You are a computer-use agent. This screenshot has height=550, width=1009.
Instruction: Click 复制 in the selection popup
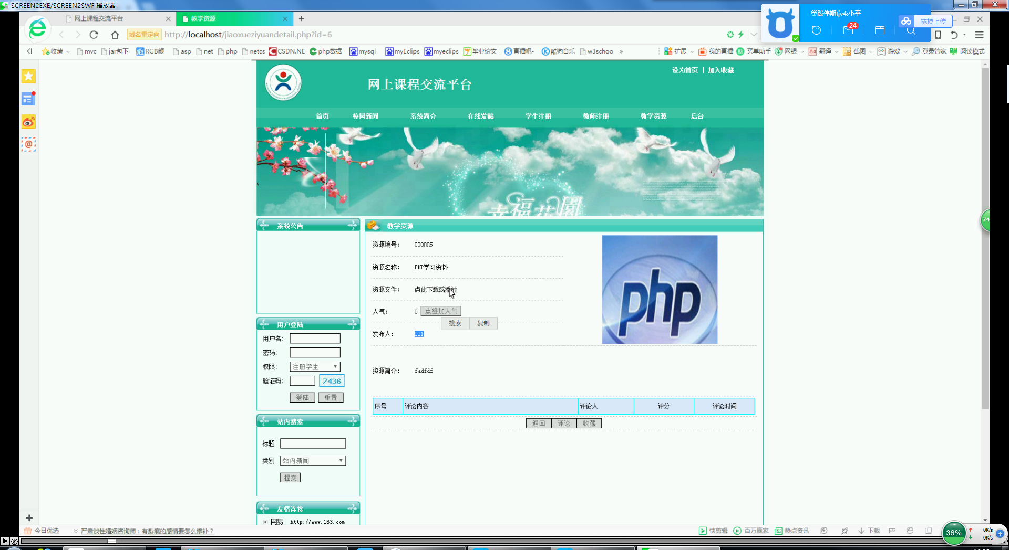click(483, 323)
